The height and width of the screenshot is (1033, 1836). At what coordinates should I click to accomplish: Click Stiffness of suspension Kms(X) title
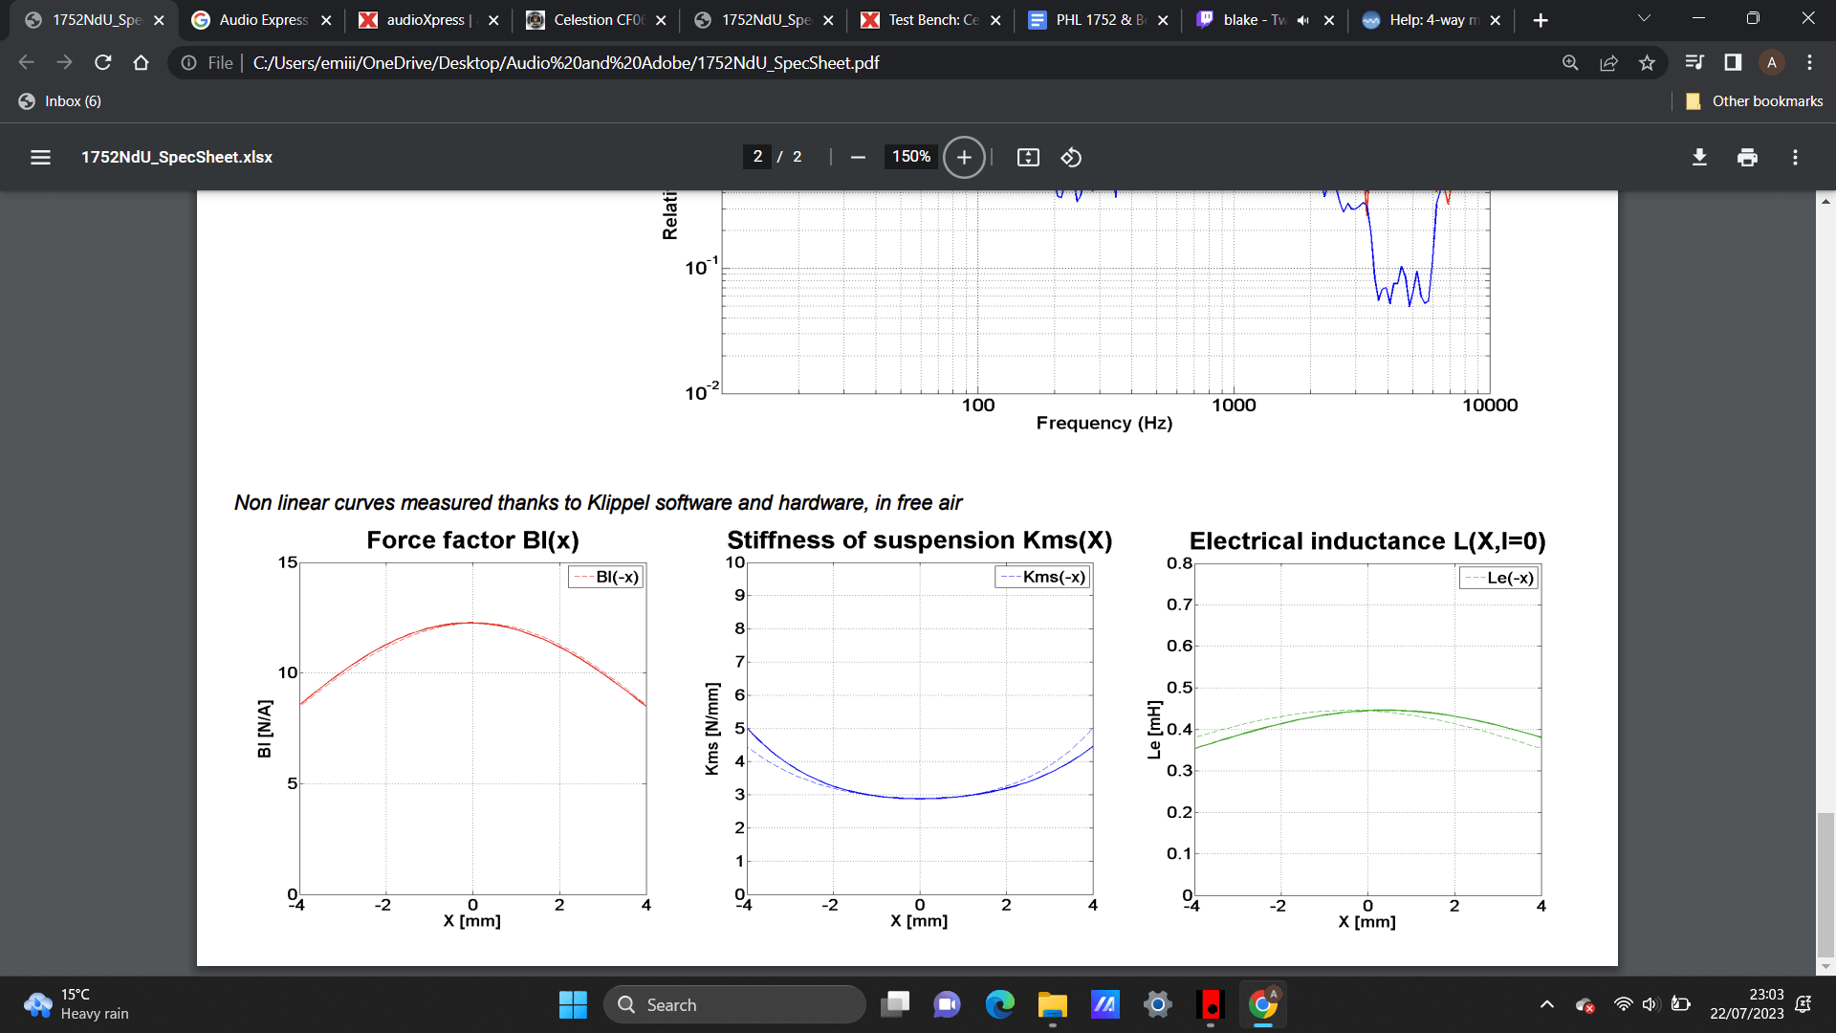click(x=920, y=540)
